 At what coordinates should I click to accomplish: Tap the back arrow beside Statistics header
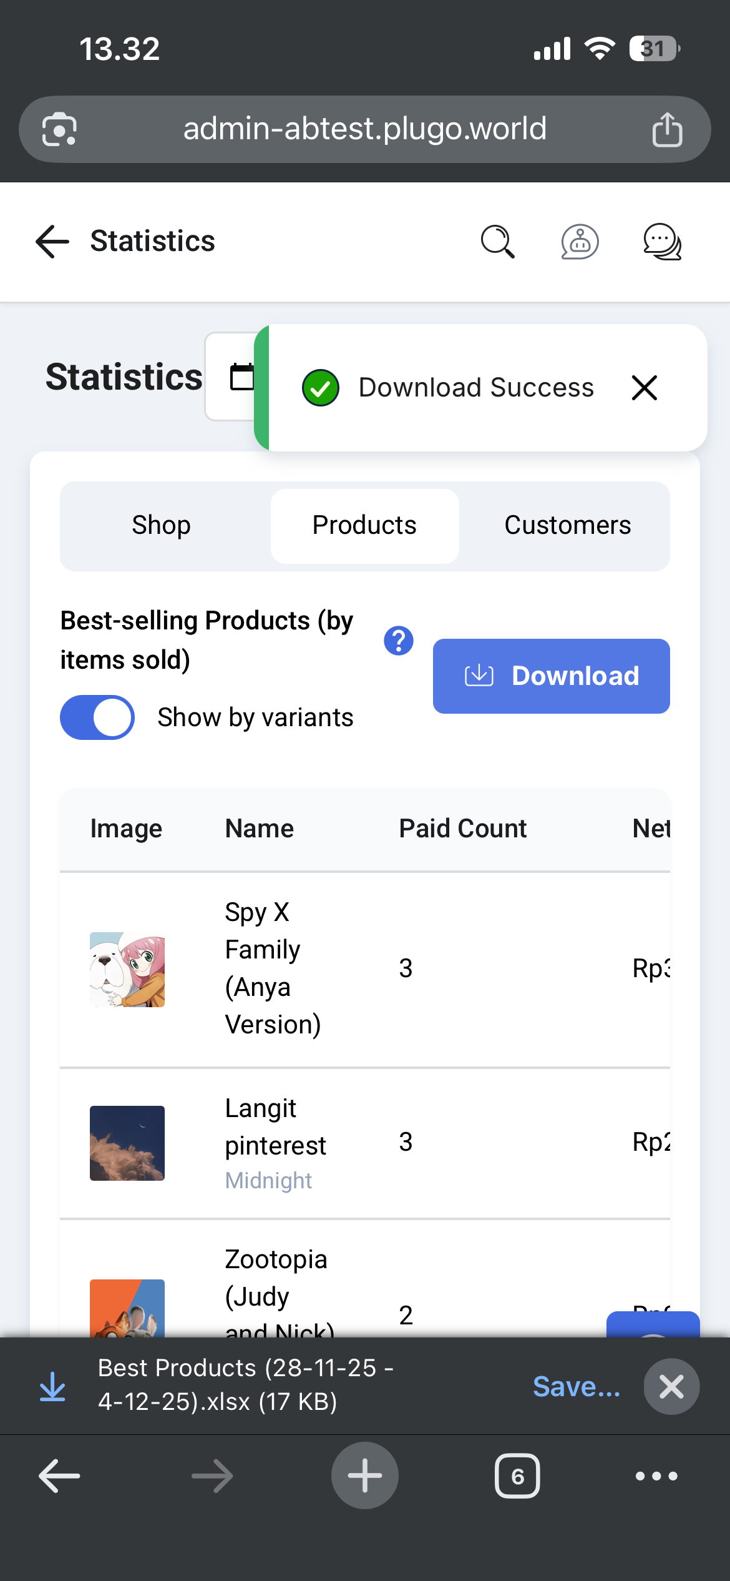(x=52, y=242)
